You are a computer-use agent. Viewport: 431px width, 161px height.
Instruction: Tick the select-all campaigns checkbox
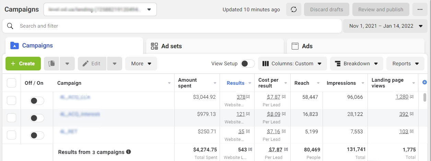tap(12, 83)
